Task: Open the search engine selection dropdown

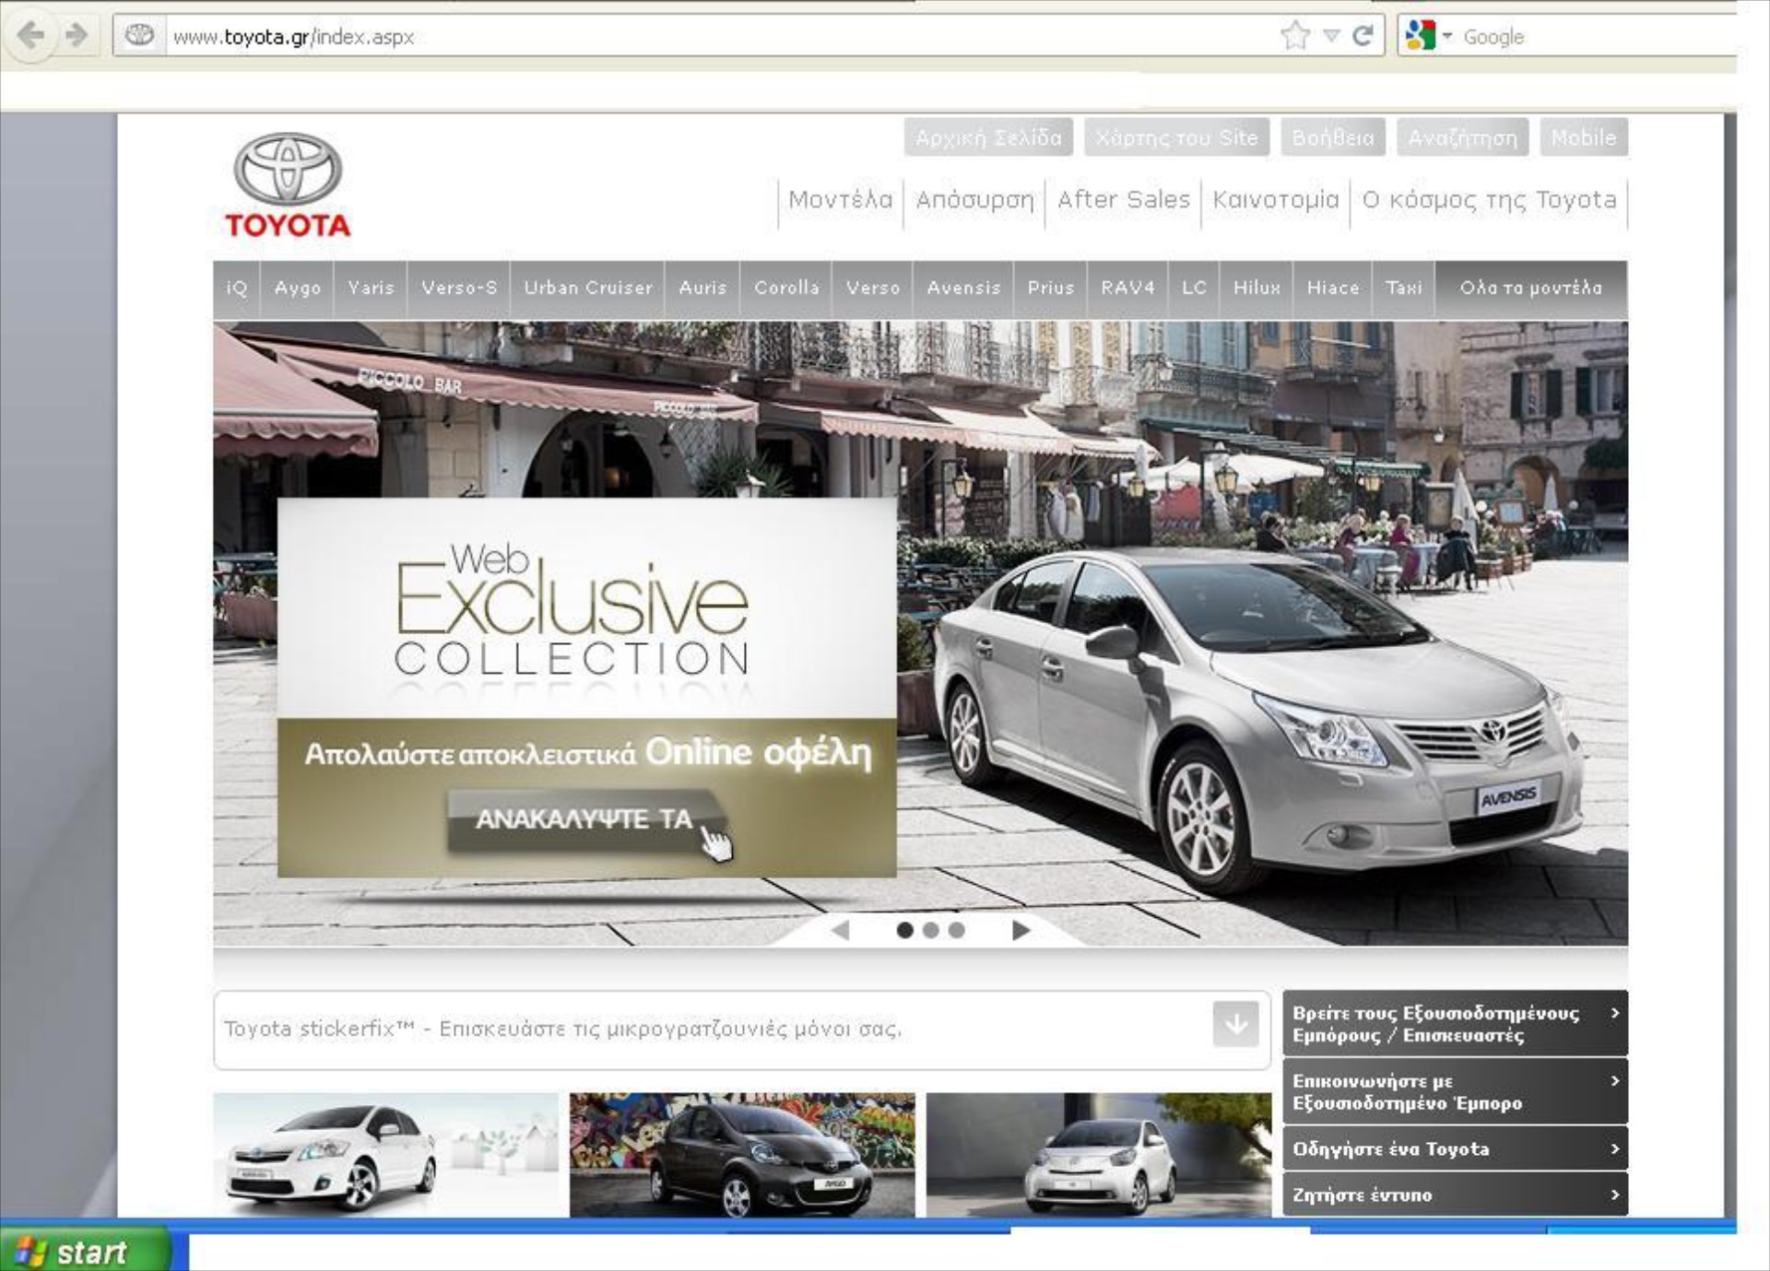Action: (1446, 35)
